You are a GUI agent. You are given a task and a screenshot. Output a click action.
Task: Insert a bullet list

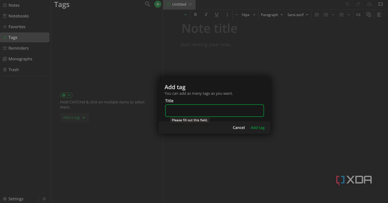[x=341, y=15]
